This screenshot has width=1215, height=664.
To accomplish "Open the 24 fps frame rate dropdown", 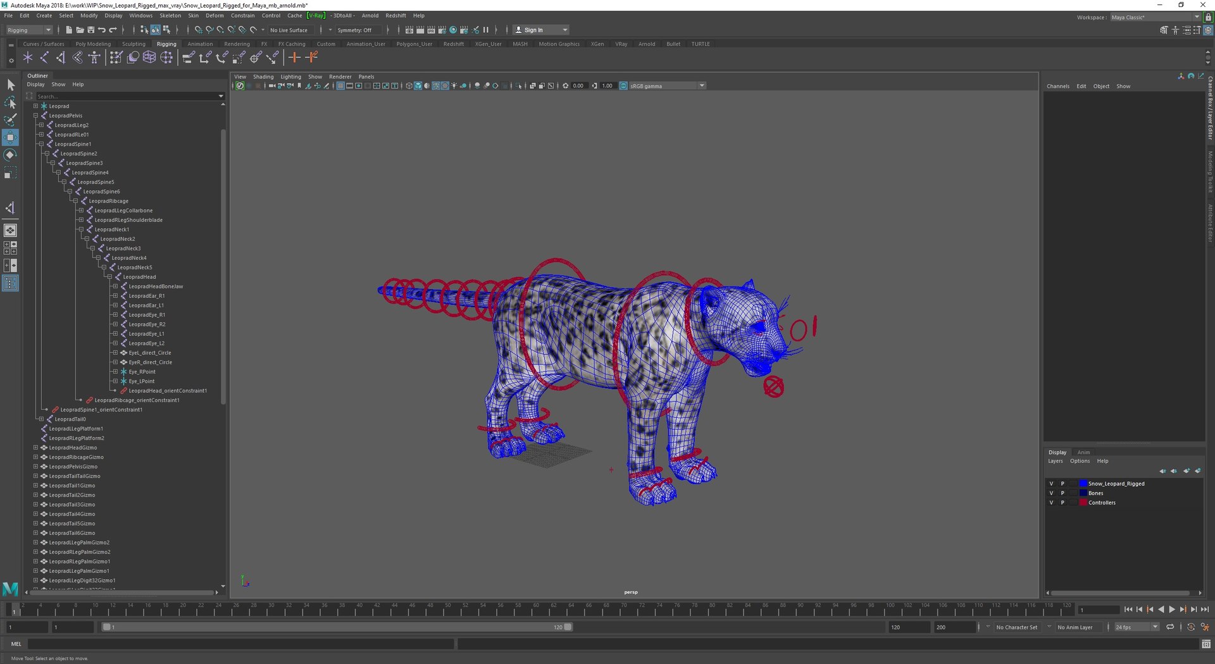I will (1137, 627).
